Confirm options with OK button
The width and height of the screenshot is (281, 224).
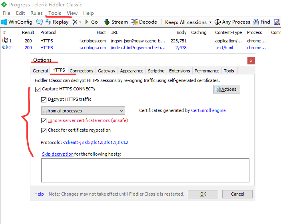coord(203,194)
